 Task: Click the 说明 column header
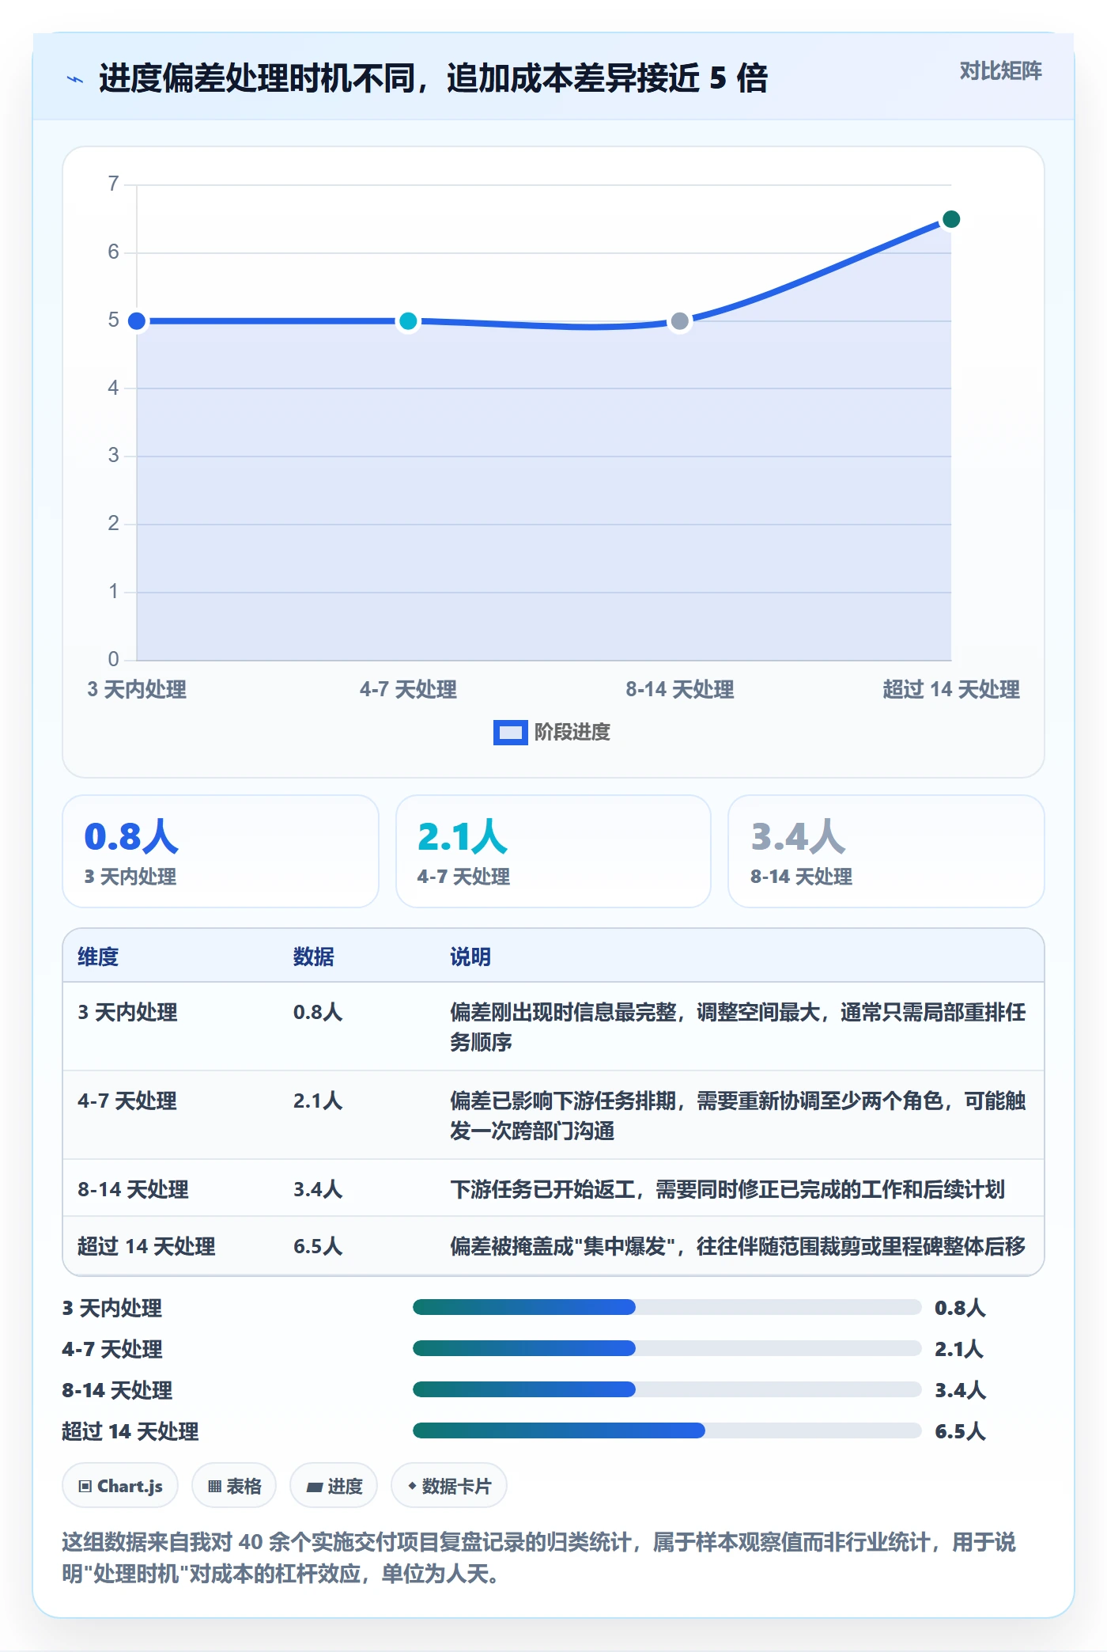pyautogui.click(x=470, y=957)
